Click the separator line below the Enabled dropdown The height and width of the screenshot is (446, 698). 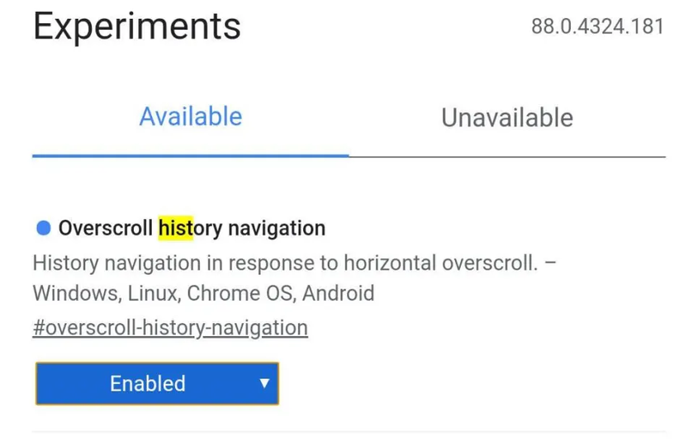(x=349, y=431)
